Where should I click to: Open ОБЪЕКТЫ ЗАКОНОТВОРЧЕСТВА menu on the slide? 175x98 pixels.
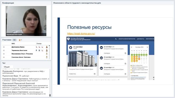[x=127, y=39]
